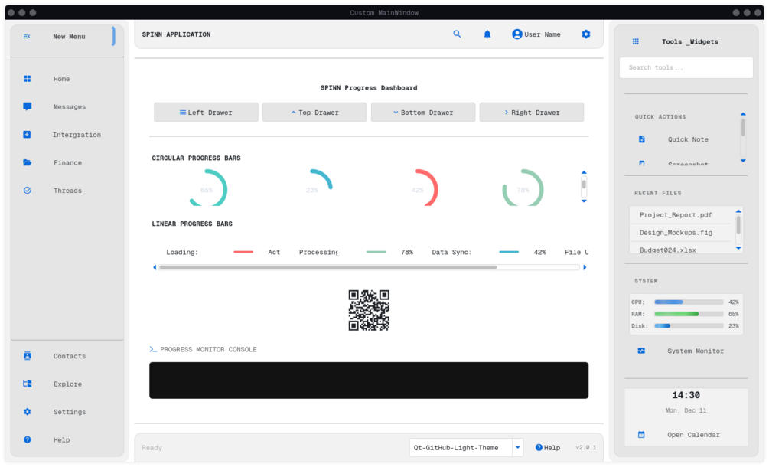Go to Threads in the sidebar
This screenshot has width=769, height=467.
(x=67, y=191)
